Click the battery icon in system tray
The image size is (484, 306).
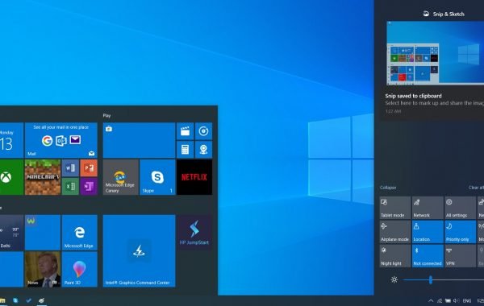[448, 300]
